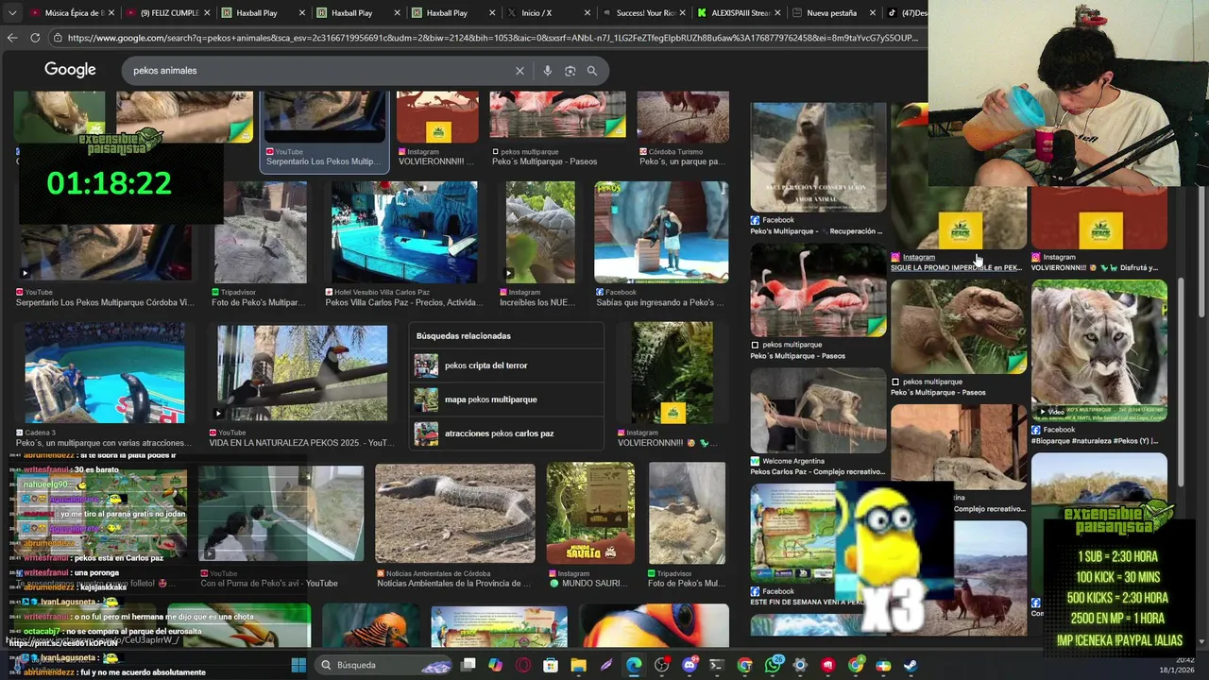Open Microsoft Edge taskbar icon
Image resolution: width=1209 pixels, height=680 pixels.
(634, 665)
